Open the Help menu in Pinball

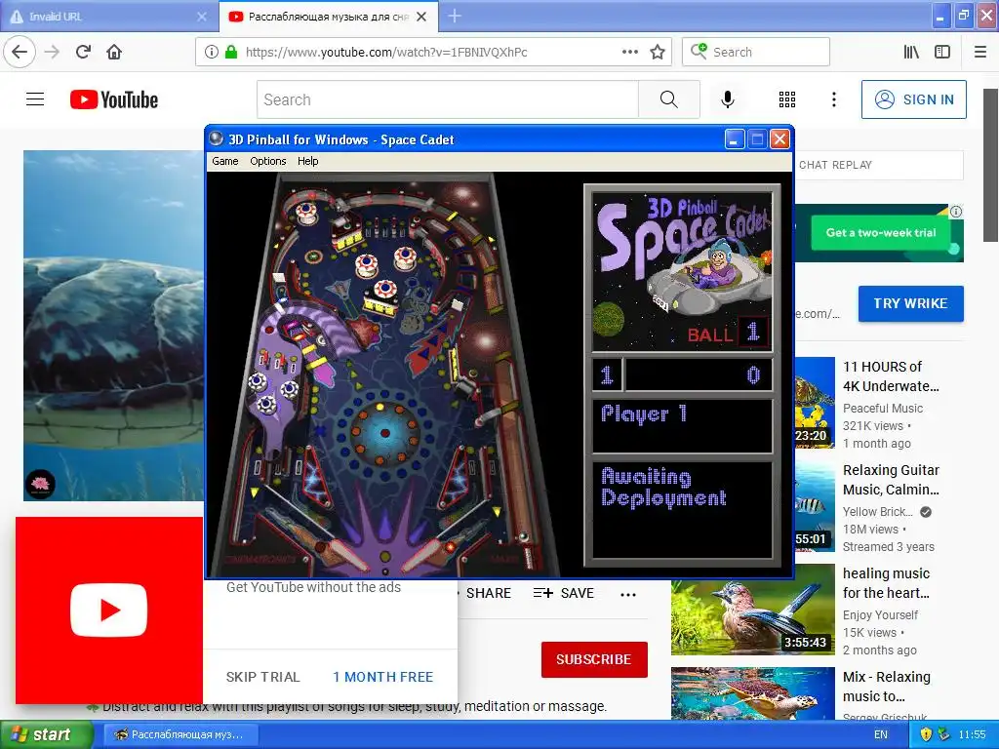point(307,161)
